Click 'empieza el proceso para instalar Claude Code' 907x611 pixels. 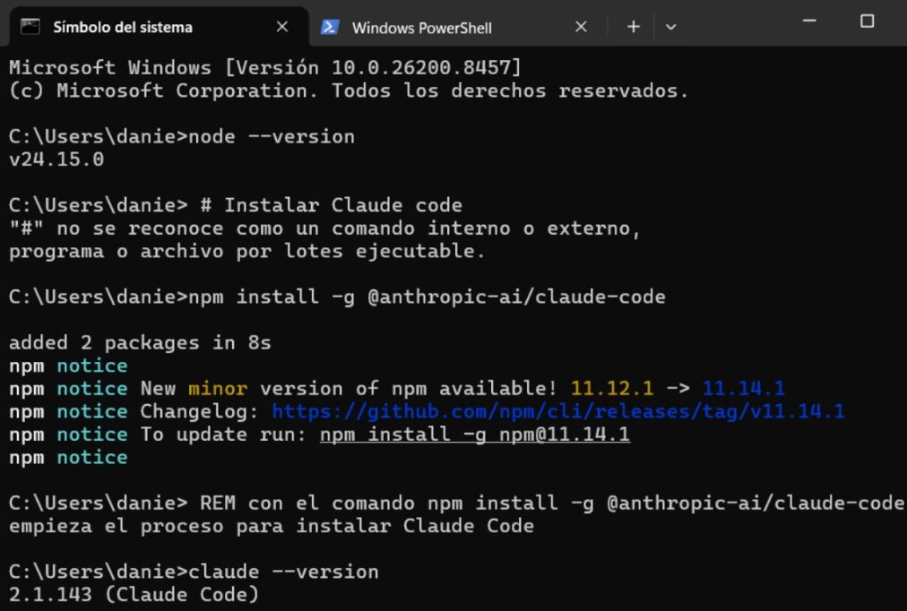coord(272,526)
